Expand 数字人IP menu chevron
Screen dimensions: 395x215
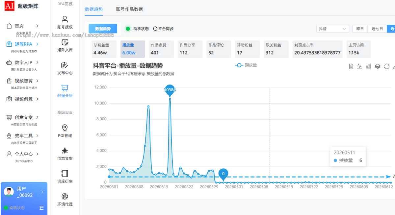pos(37,62)
